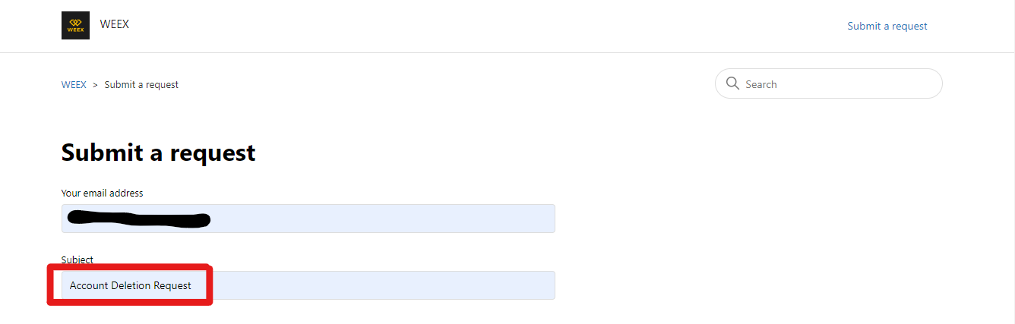Click into the Subject text field
This screenshot has height=324, width=1015.
pyautogui.click(x=308, y=285)
